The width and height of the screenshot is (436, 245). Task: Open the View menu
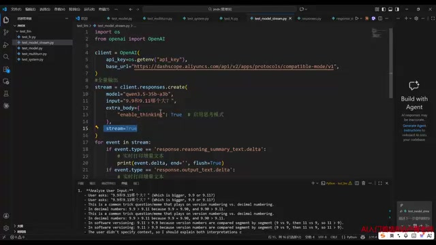tap(59, 9)
